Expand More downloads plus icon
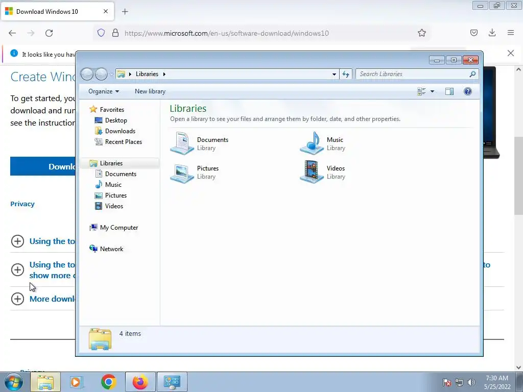Image resolution: width=523 pixels, height=392 pixels. [18, 299]
